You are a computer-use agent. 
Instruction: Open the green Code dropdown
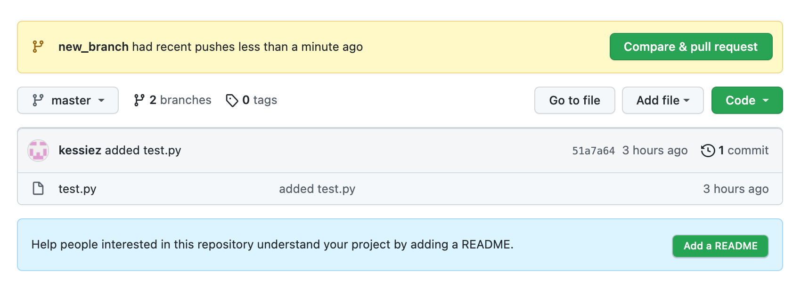747,100
